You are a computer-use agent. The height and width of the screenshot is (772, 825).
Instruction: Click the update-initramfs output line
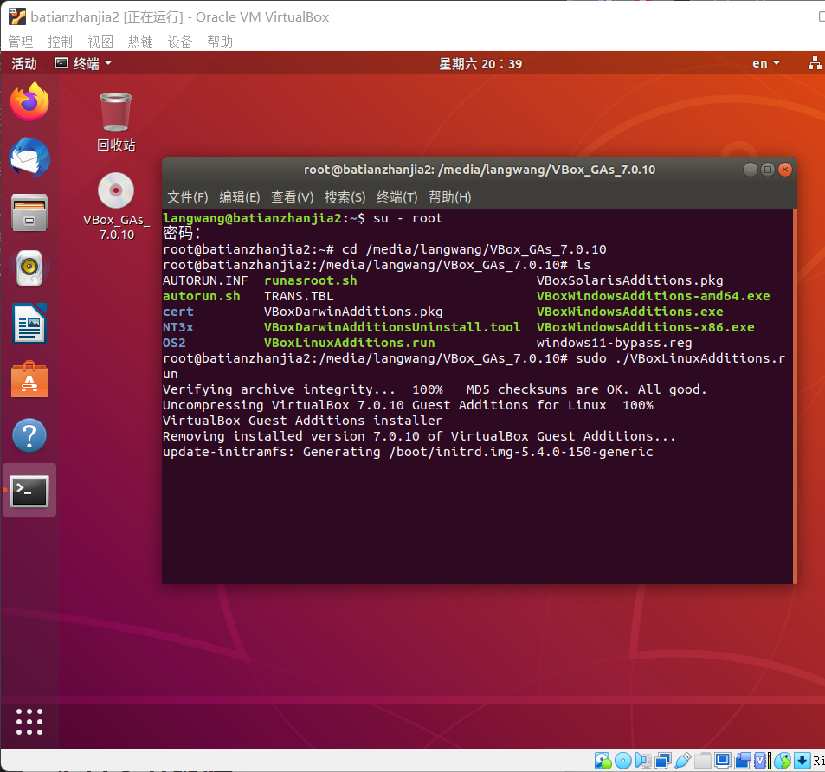coord(408,452)
